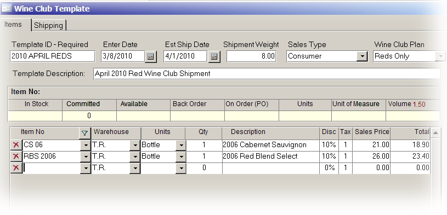Switch to the Shipping tab
This screenshot has width=447, height=215.
point(49,25)
